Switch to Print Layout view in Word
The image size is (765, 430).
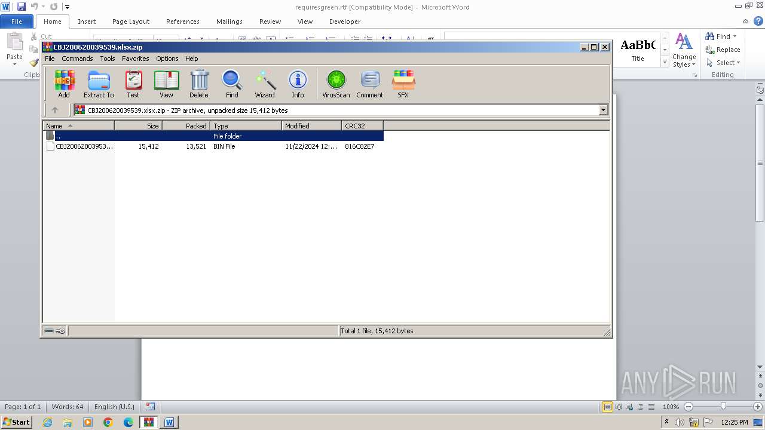pos(607,407)
